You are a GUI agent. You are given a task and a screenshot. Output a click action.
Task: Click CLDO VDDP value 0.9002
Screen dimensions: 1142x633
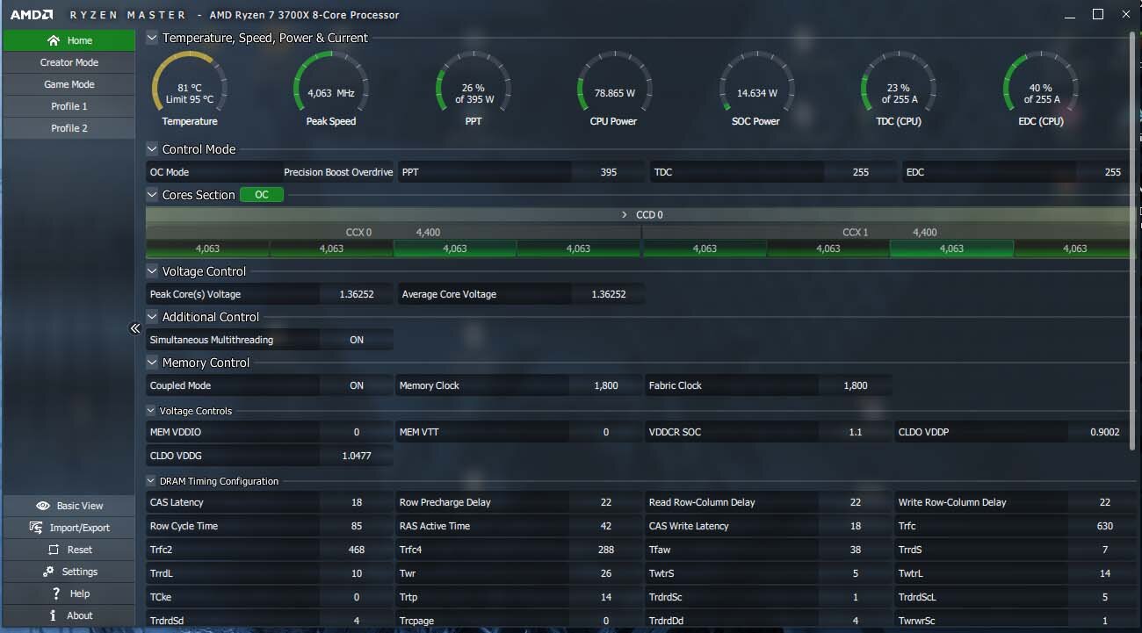point(1105,432)
